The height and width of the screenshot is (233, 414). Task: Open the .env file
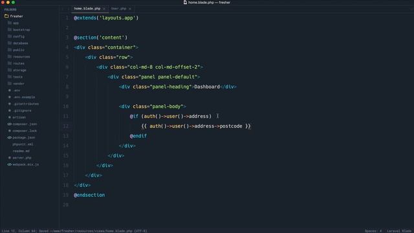point(16,91)
